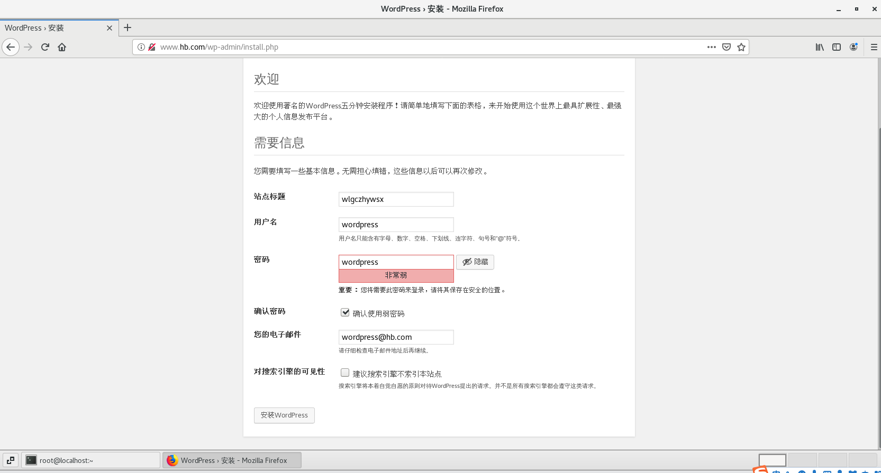
Task: Open page actions three-dot menu
Action: click(712, 47)
